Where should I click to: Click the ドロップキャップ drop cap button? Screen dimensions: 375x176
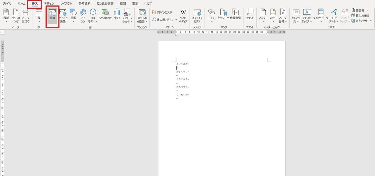coord(344,16)
